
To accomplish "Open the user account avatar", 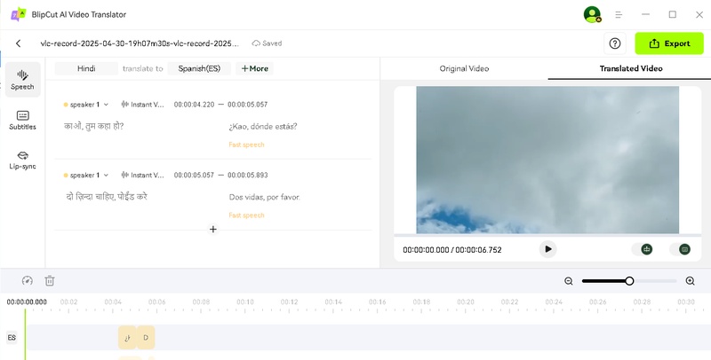I will (591, 14).
